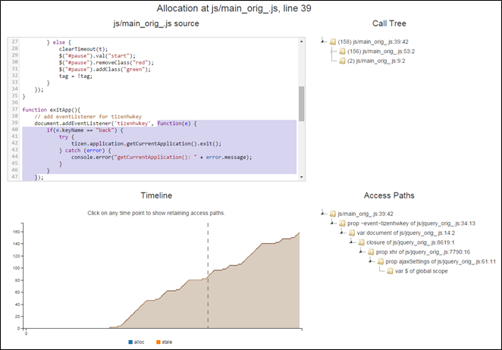Click folder icon of (158) js/main_orig_.js:39:42
The image size is (502, 350).
(x=333, y=42)
